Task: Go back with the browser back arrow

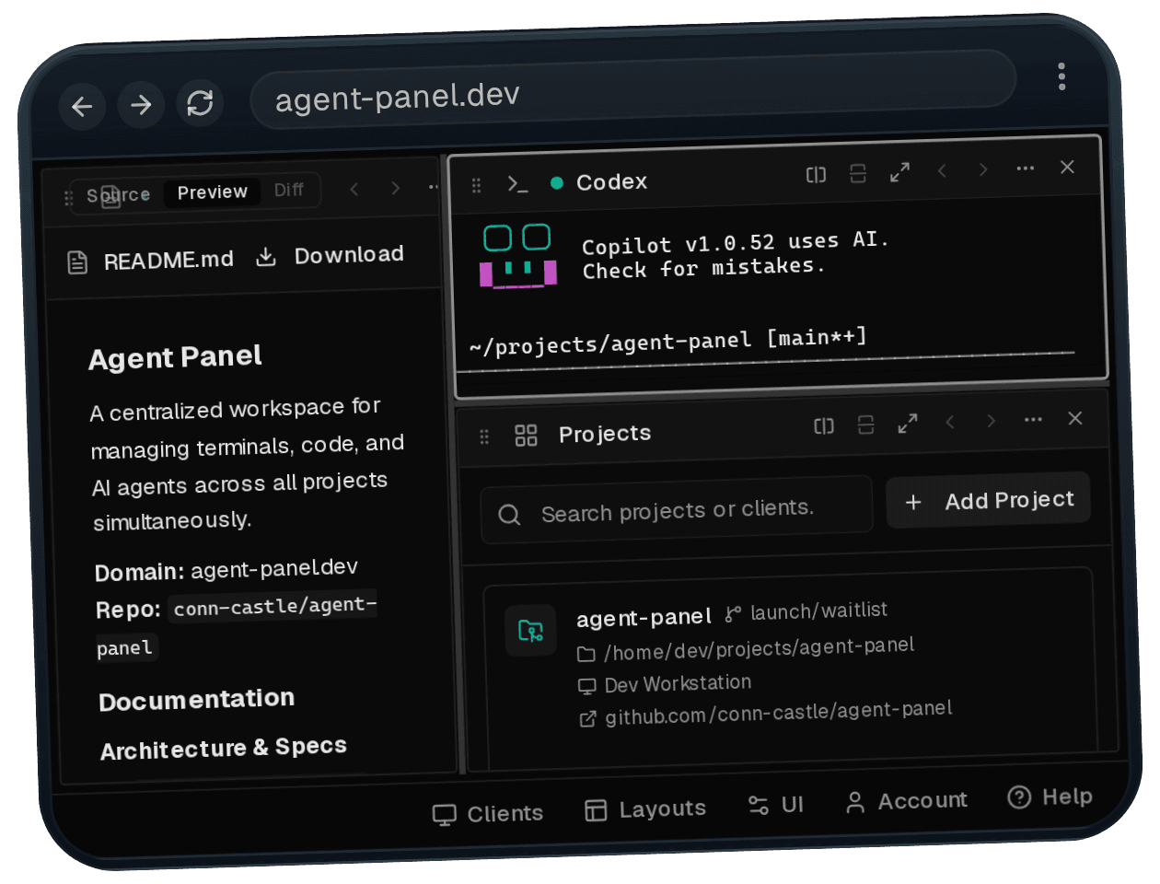Action: pos(82,107)
